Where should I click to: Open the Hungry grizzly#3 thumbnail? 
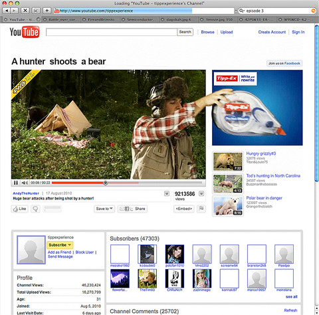[x=228, y=161]
